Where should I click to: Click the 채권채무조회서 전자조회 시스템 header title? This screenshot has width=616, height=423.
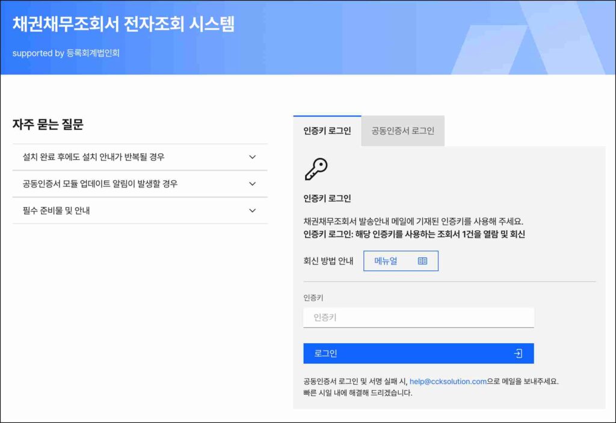click(x=123, y=24)
